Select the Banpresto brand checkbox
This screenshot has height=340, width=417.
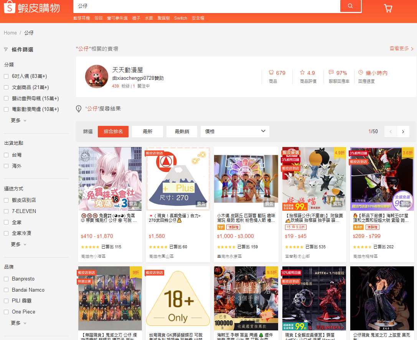6,279
